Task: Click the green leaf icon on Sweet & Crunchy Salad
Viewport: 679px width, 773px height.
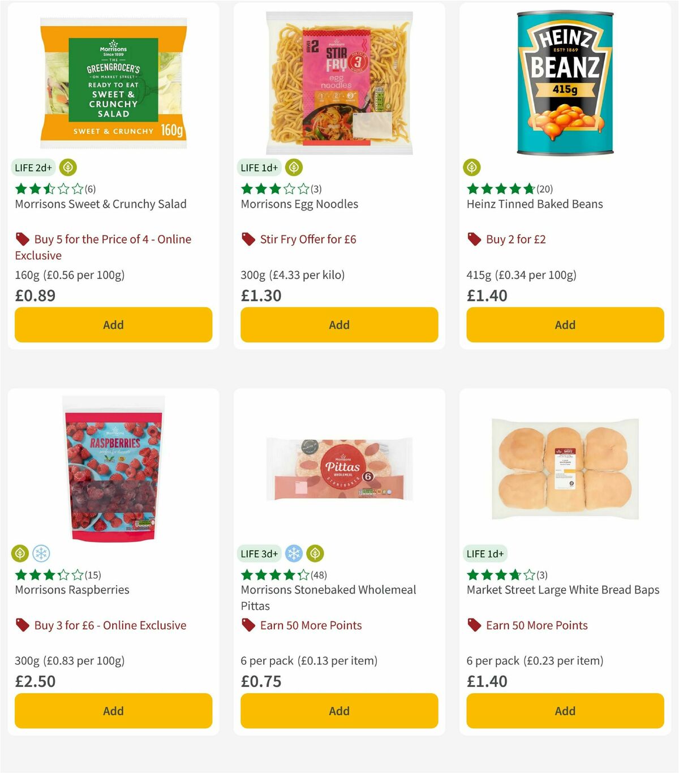Action: click(68, 168)
